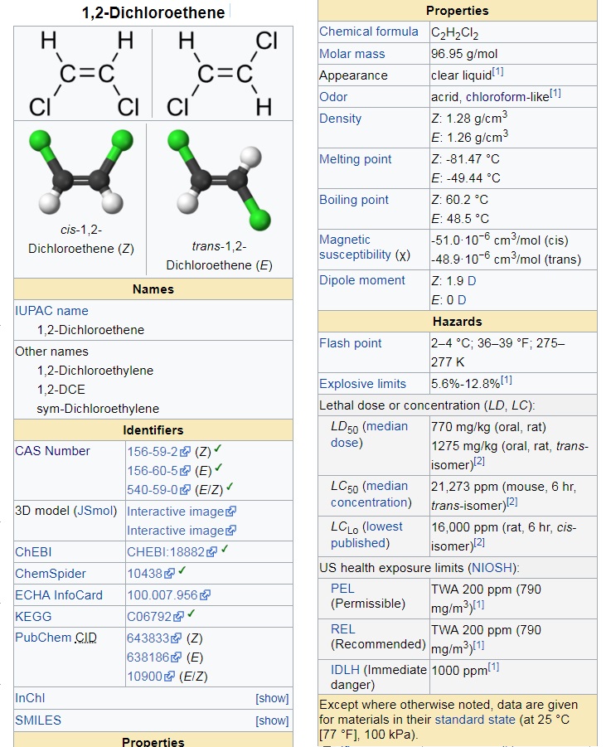
Task: Select the molar mass value 96.95 g/mol
Action: 464,54
